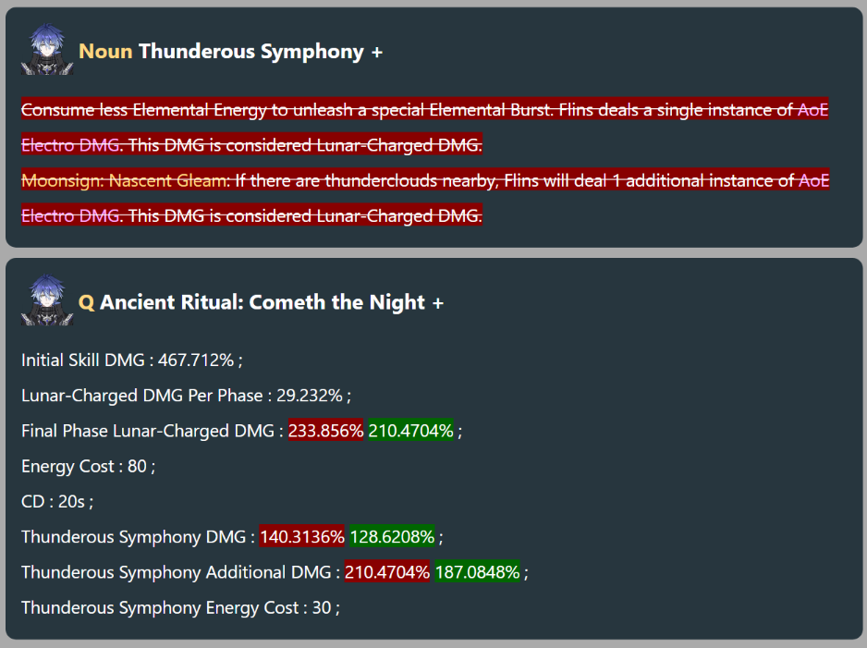Click the Lunar-Charged DMG Per Phase line
The height and width of the screenshot is (648, 867).
186,396
